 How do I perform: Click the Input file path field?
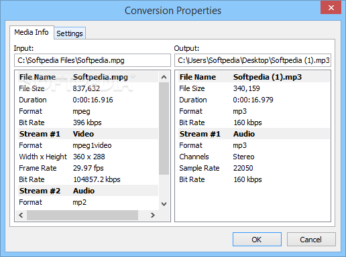(x=93, y=60)
